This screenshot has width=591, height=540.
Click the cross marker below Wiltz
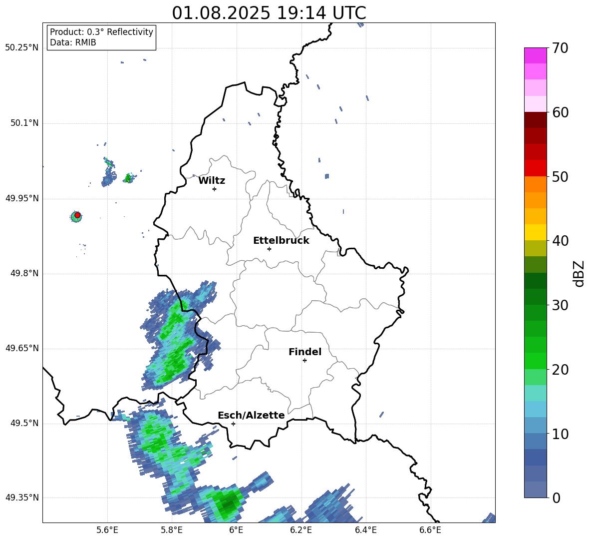pyautogui.click(x=215, y=189)
